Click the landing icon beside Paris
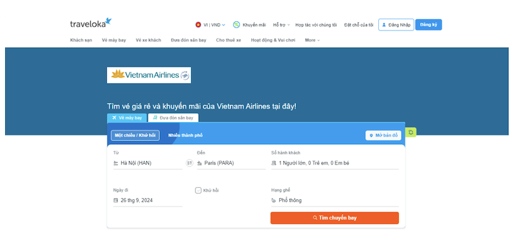 (199, 163)
